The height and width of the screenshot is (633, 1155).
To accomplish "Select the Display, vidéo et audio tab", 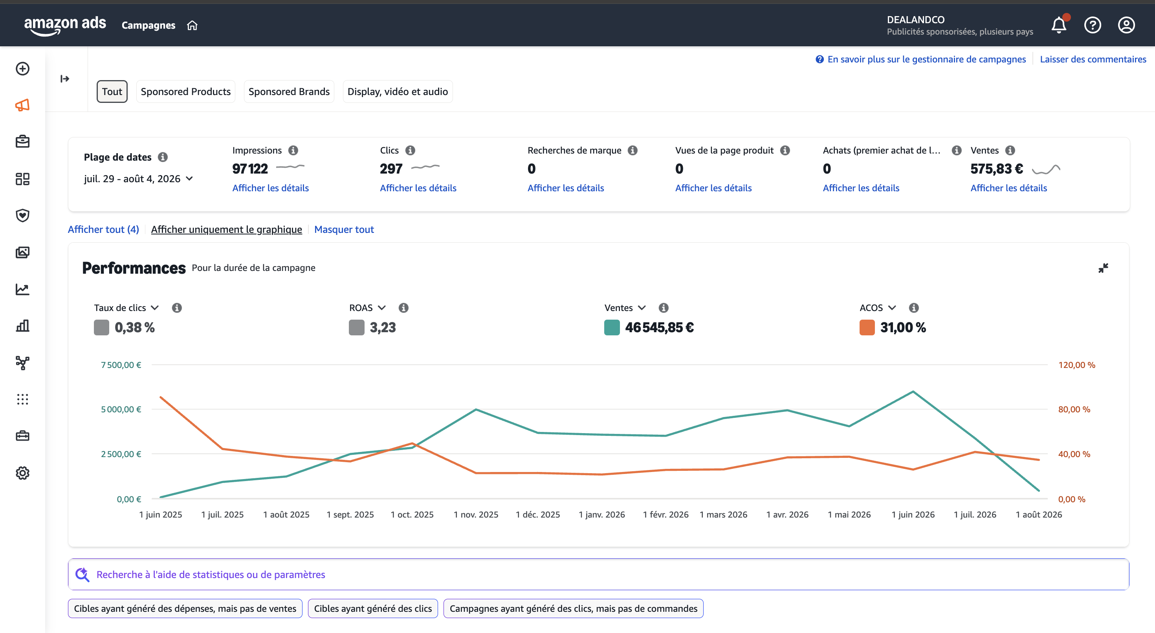I will [x=398, y=91].
